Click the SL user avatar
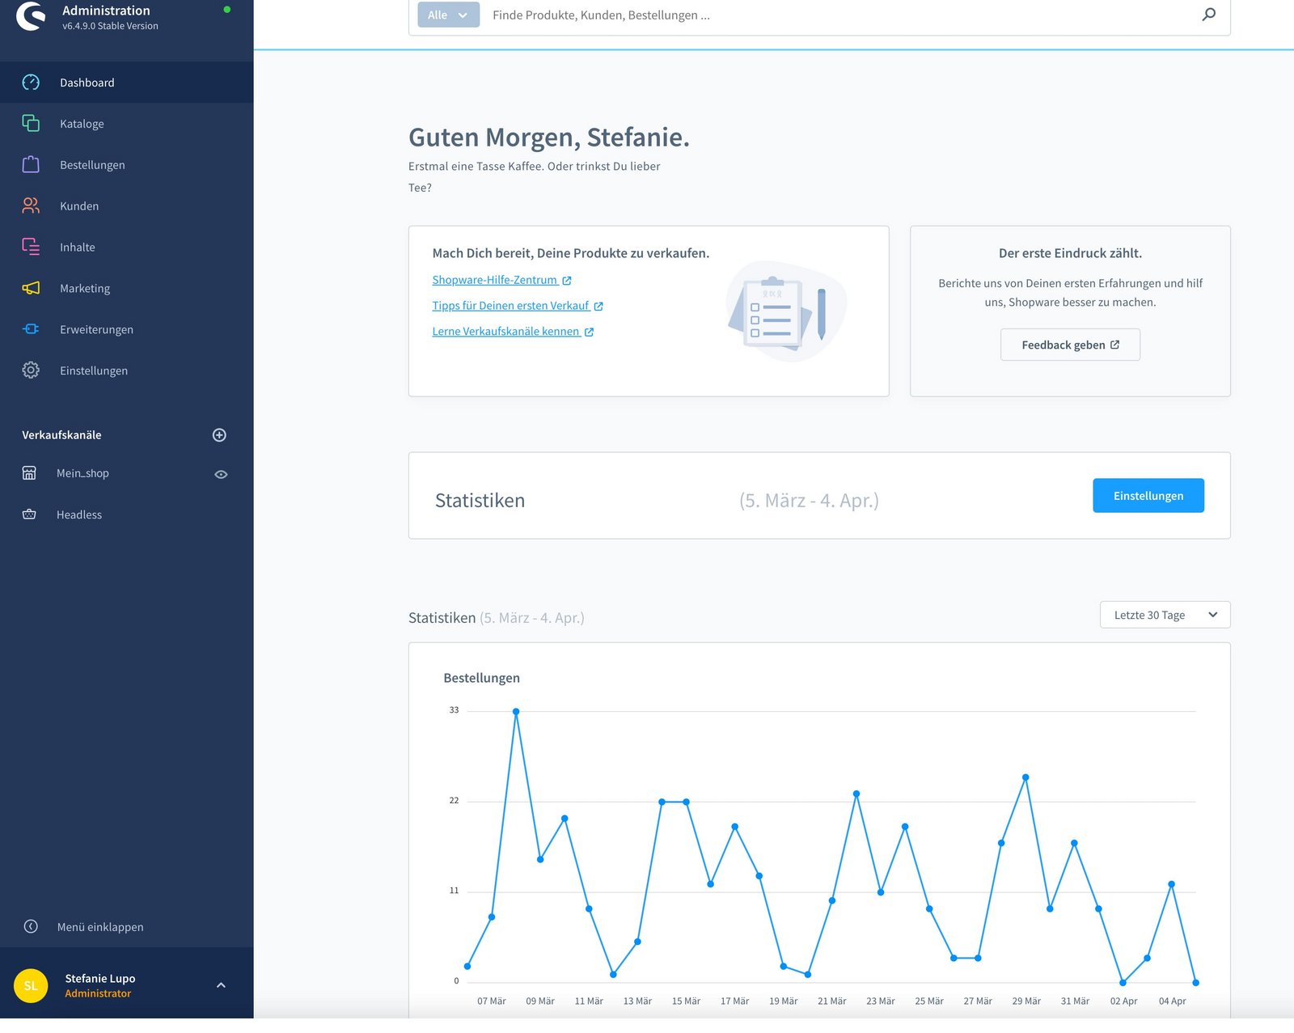 (31, 985)
